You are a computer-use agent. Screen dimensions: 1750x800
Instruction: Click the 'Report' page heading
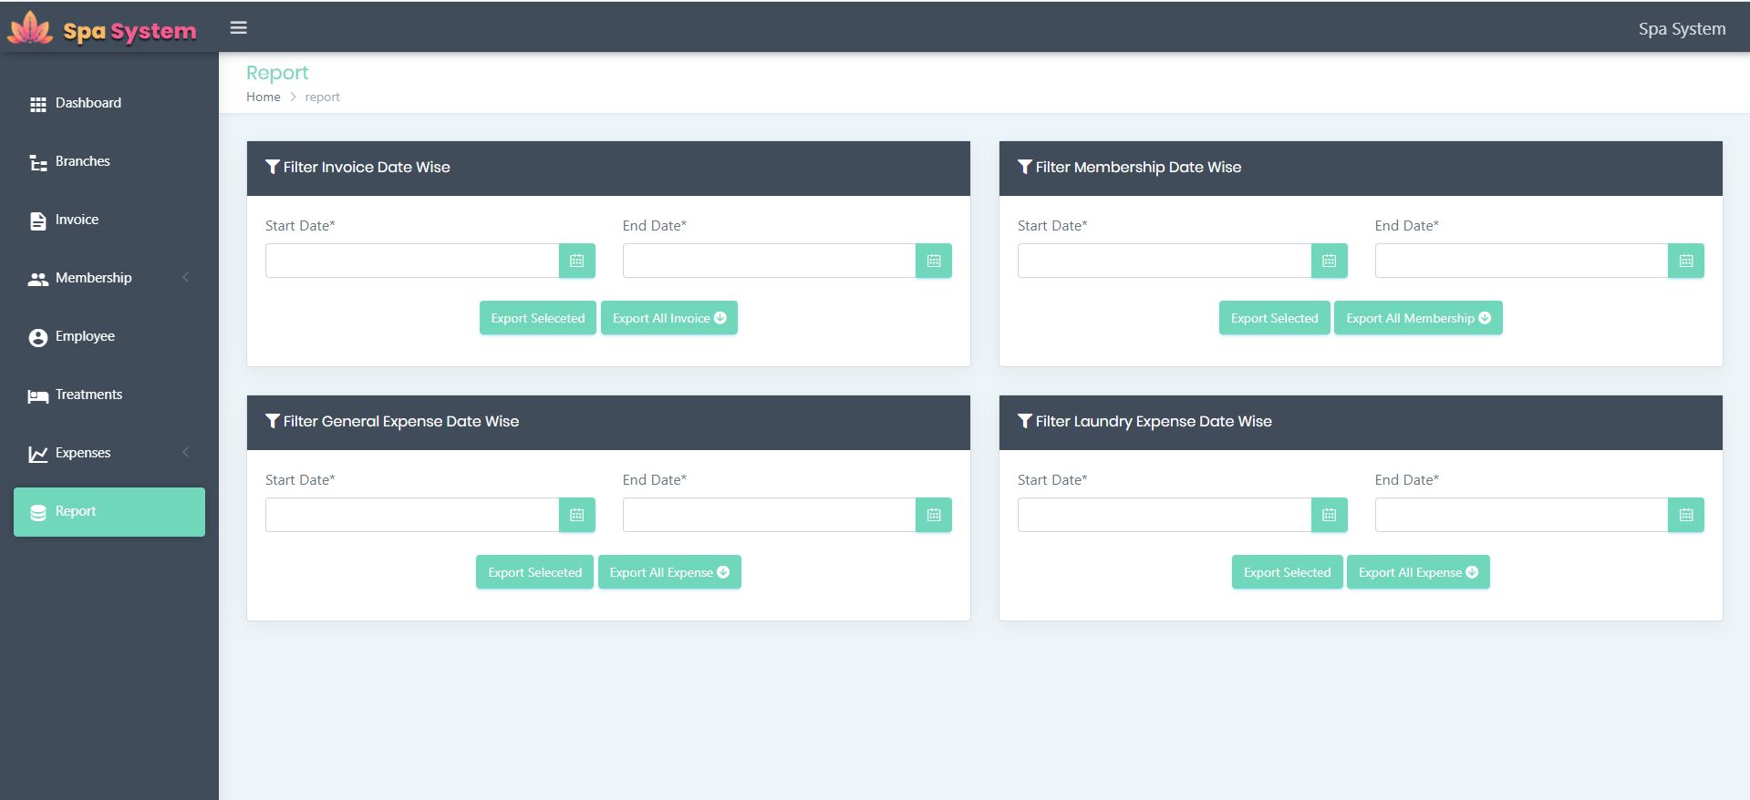coord(277,72)
